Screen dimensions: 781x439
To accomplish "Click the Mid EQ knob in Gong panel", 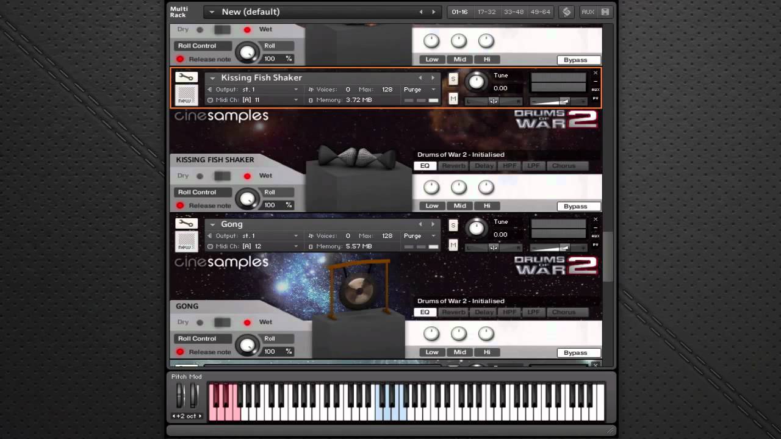I will point(459,334).
